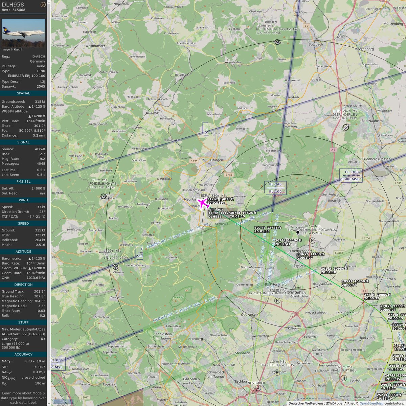Click the sidebar vertical scrollbar

point(48,203)
